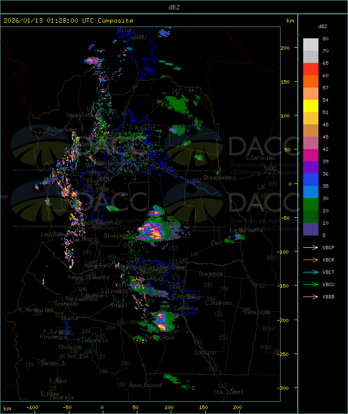Click the UTC Composite timestamp text
This screenshot has height=414, width=348.
pyautogui.click(x=68, y=20)
